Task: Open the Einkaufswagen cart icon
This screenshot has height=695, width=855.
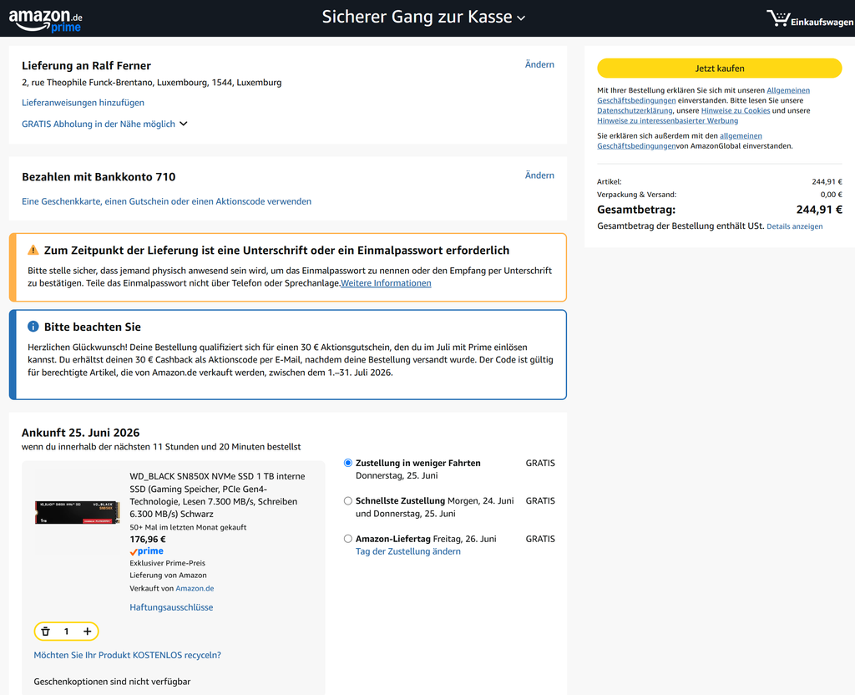Action: 810,18
